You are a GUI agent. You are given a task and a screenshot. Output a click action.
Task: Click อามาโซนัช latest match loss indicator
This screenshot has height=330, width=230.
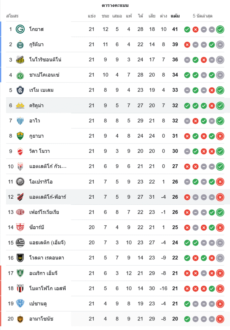(x=220, y=319)
